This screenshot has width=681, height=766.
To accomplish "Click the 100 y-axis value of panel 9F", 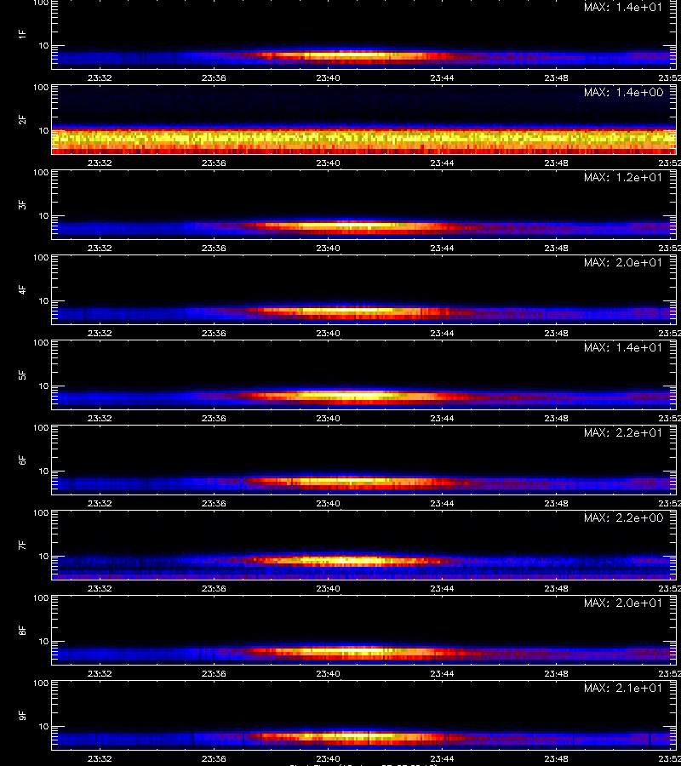I will (41, 683).
